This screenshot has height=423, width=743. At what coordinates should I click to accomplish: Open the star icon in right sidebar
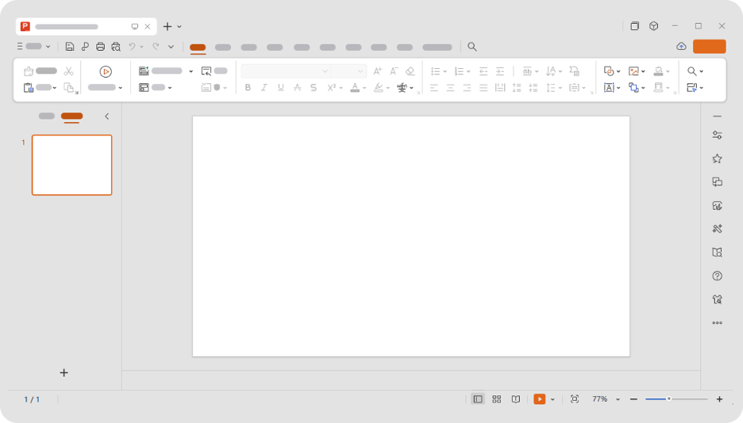[717, 158]
